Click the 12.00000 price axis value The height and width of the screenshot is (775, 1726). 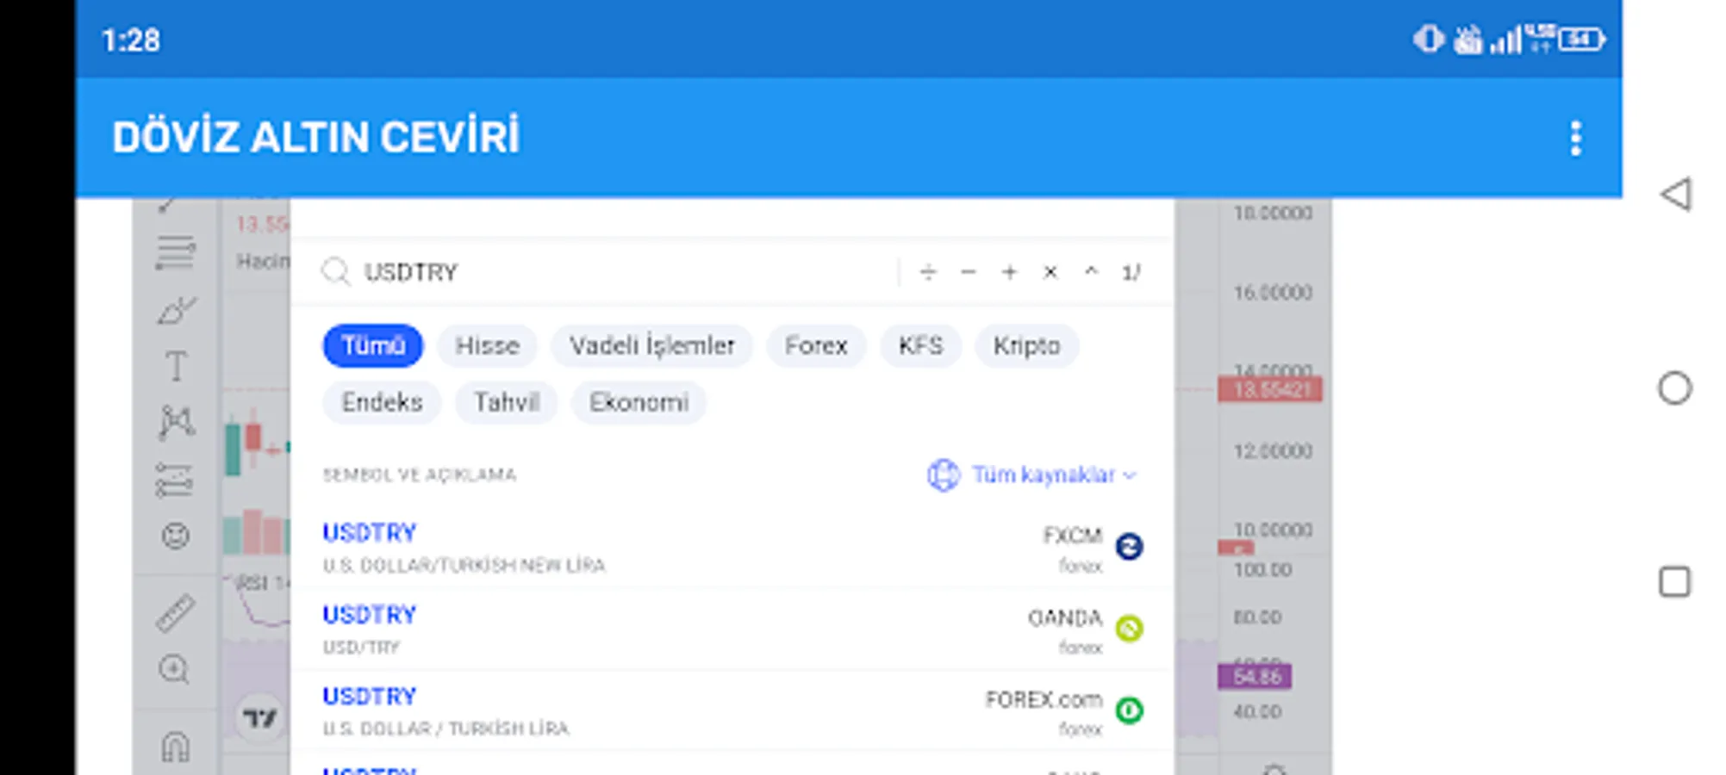click(1273, 451)
